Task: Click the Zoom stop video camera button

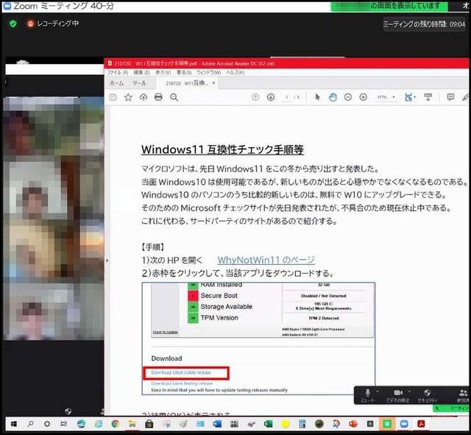Action: point(397,395)
